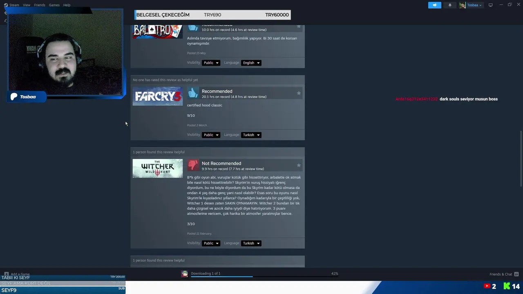Open The Witcher Wild Hunt thumbnail

pos(158,168)
